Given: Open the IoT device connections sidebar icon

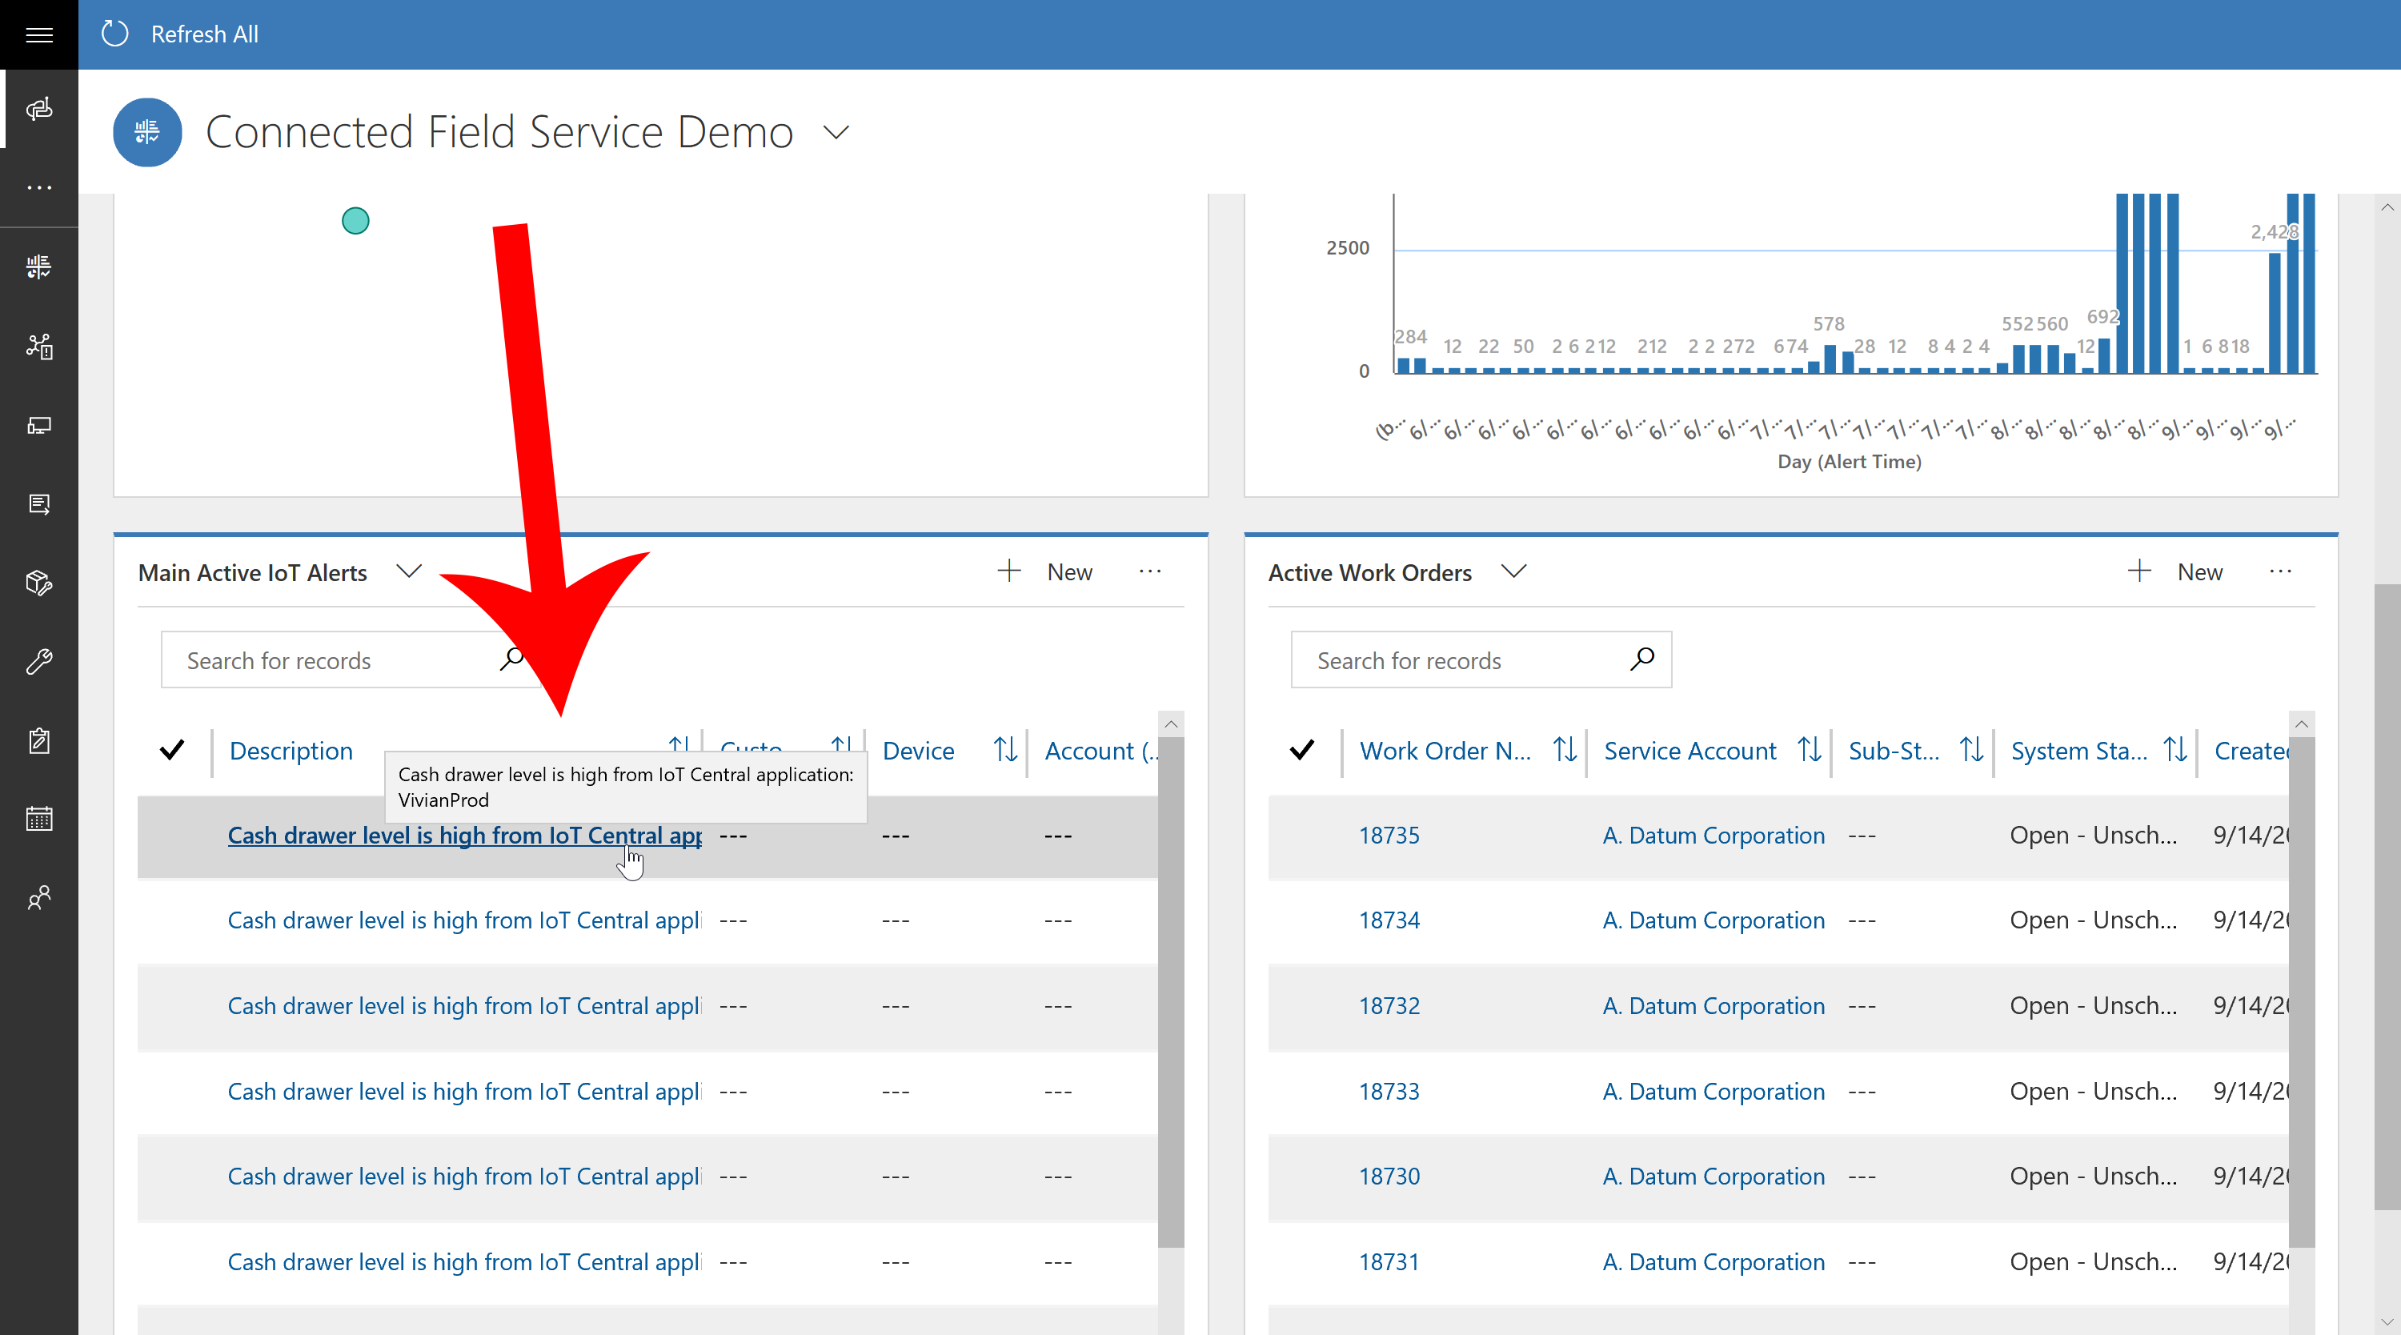Looking at the screenshot, I should pos(39,346).
